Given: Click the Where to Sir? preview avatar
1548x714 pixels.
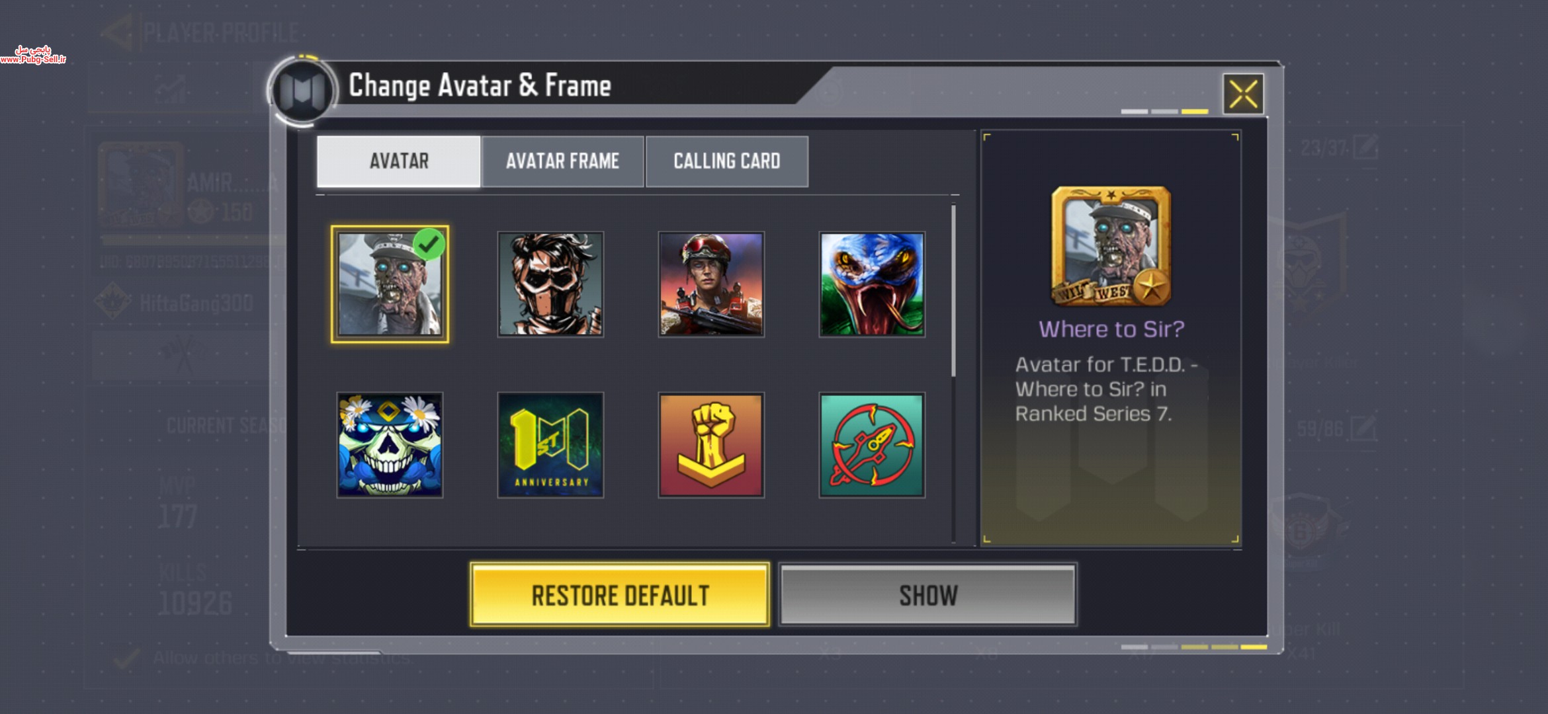Looking at the screenshot, I should coord(1111,247).
